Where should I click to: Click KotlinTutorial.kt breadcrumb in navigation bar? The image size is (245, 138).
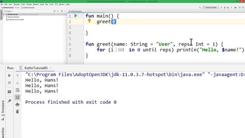(28, 8)
